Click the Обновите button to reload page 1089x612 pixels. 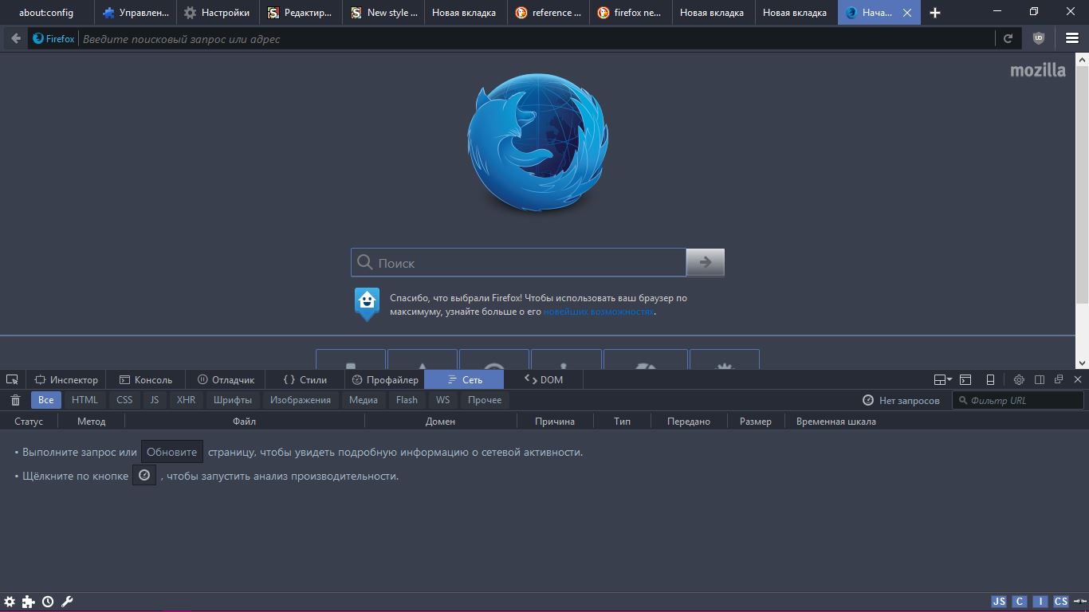[172, 452]
